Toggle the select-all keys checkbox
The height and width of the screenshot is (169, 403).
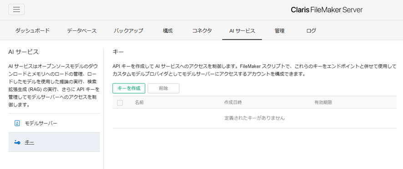(120, 103)
